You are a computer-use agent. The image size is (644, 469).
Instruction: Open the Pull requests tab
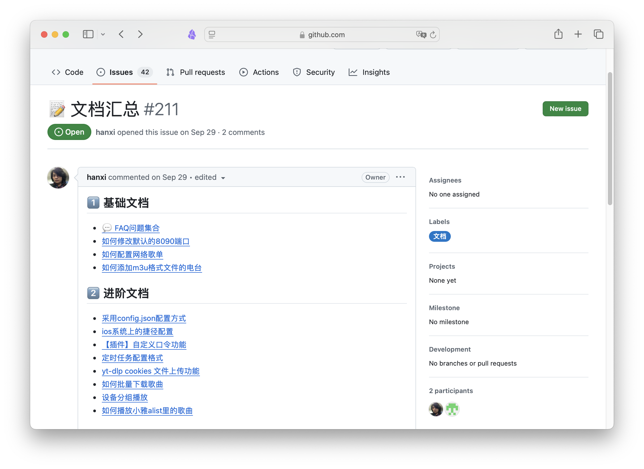point(196,72)
